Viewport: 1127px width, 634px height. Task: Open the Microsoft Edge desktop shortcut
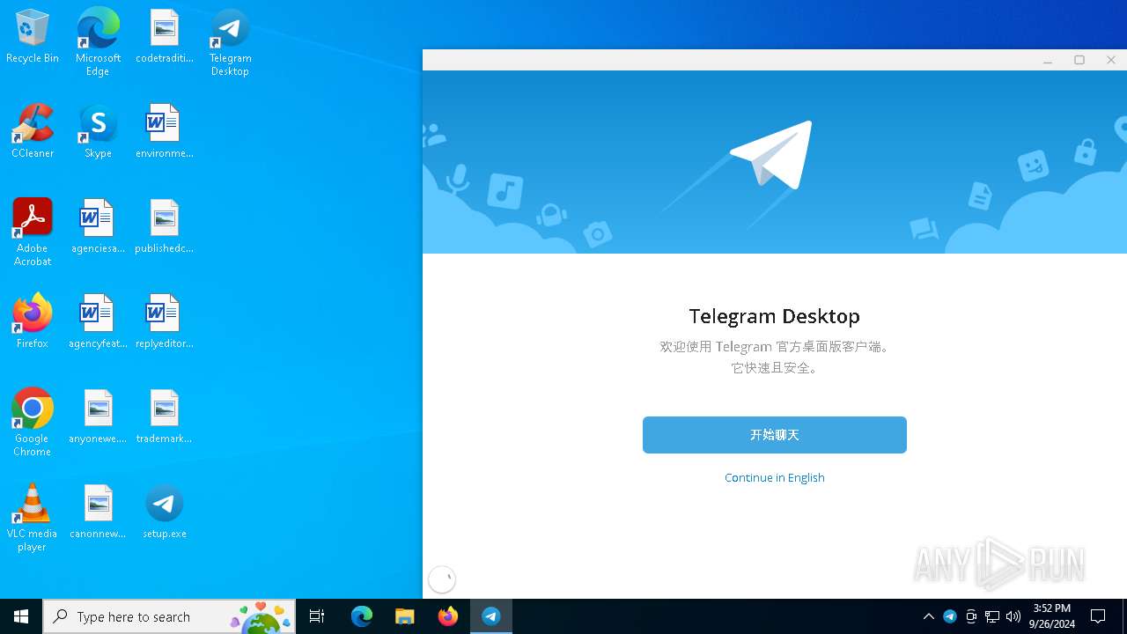tap(98, 42)
